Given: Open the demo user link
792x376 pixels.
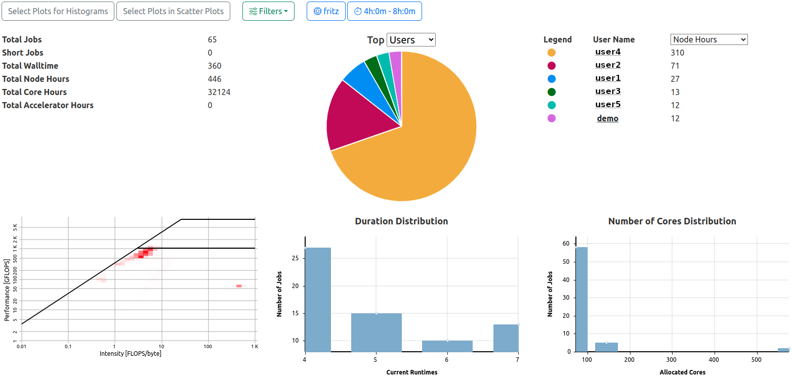Looking at the screenshot, I should (x=607, y=118).
